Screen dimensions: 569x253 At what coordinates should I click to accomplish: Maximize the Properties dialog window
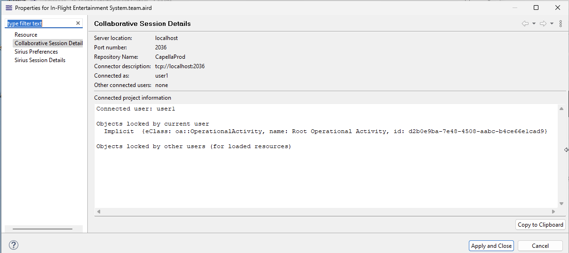coord(536,8)
